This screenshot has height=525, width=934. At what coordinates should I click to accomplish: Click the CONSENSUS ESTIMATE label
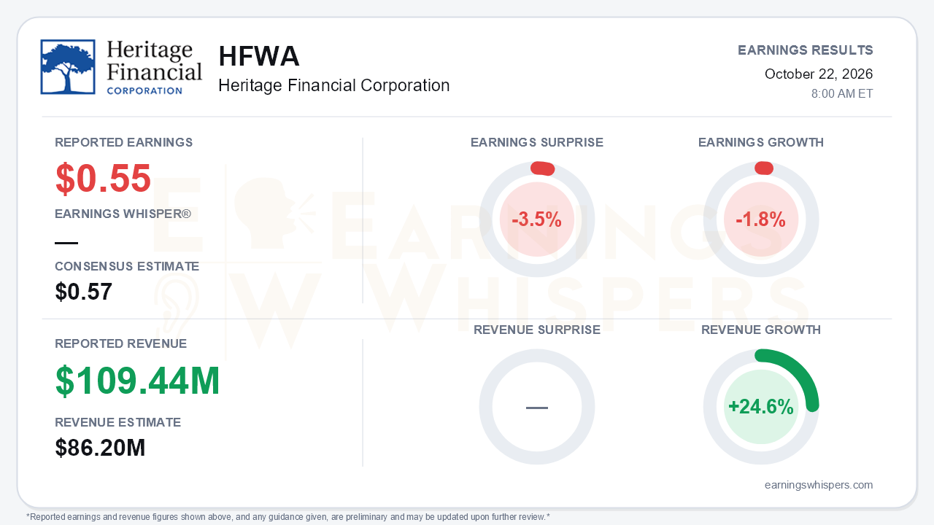click(127, 267)
